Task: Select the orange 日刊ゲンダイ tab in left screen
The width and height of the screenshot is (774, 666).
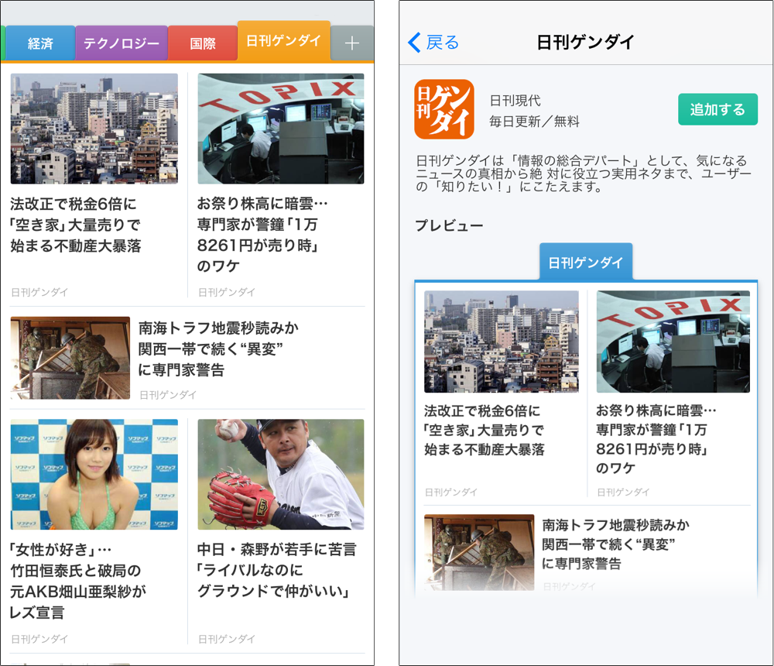Action: pyautogui.click(x=284, y=41)
